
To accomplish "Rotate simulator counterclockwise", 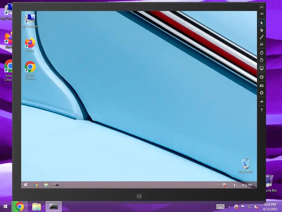I will tap(262, 60).
